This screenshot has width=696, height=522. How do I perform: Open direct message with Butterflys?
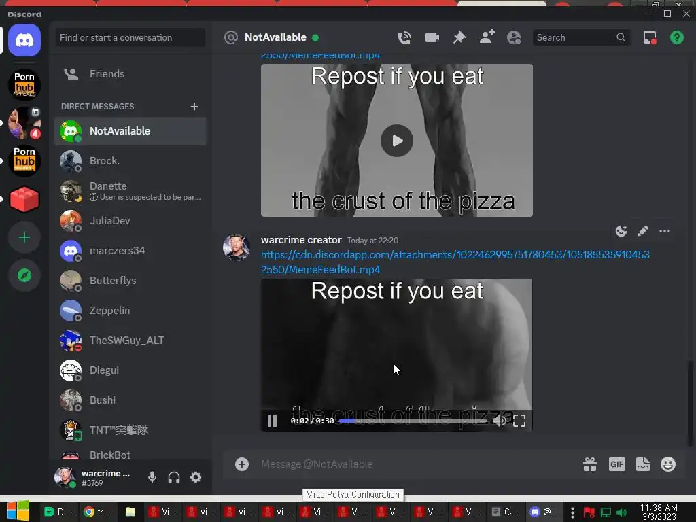pos(130,281)
